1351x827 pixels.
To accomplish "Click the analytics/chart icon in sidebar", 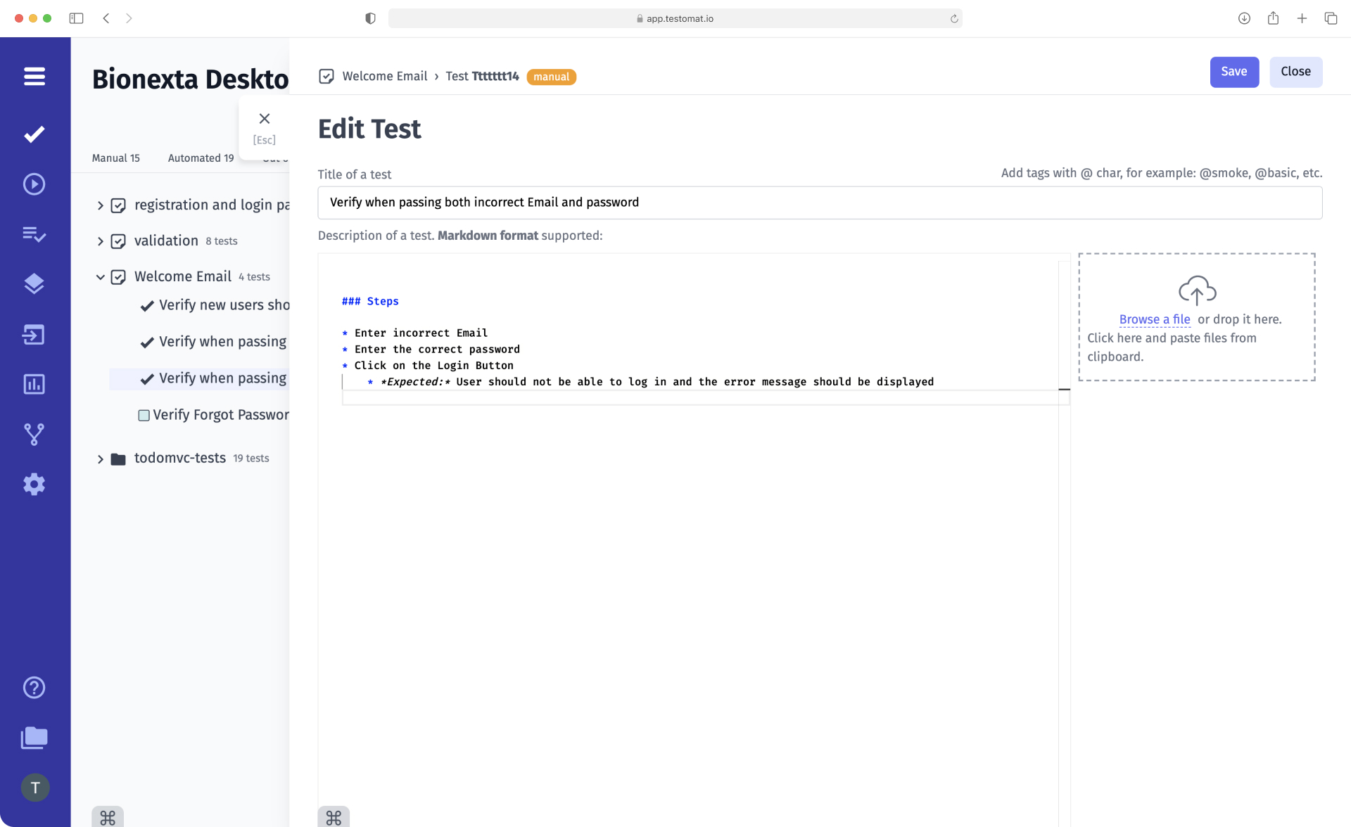I will tap(34, 385).
